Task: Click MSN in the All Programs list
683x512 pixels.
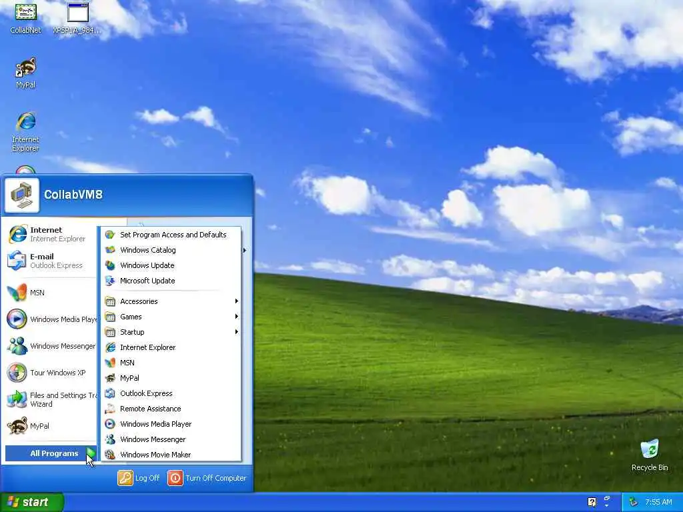Action: click(171, 363)
